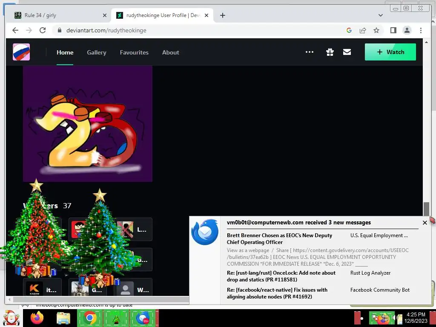The height and width of the screenshot is (327, 436).
Task: Click the Facebook Community Bot sender name
Action: click(x=380, y=290)
